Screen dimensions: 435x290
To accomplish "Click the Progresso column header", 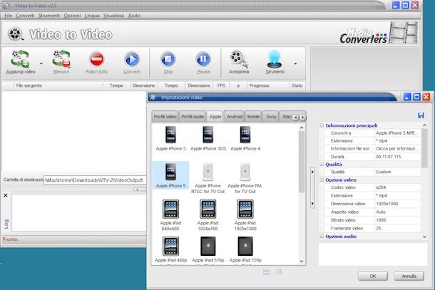I will [x=267, y=86].
